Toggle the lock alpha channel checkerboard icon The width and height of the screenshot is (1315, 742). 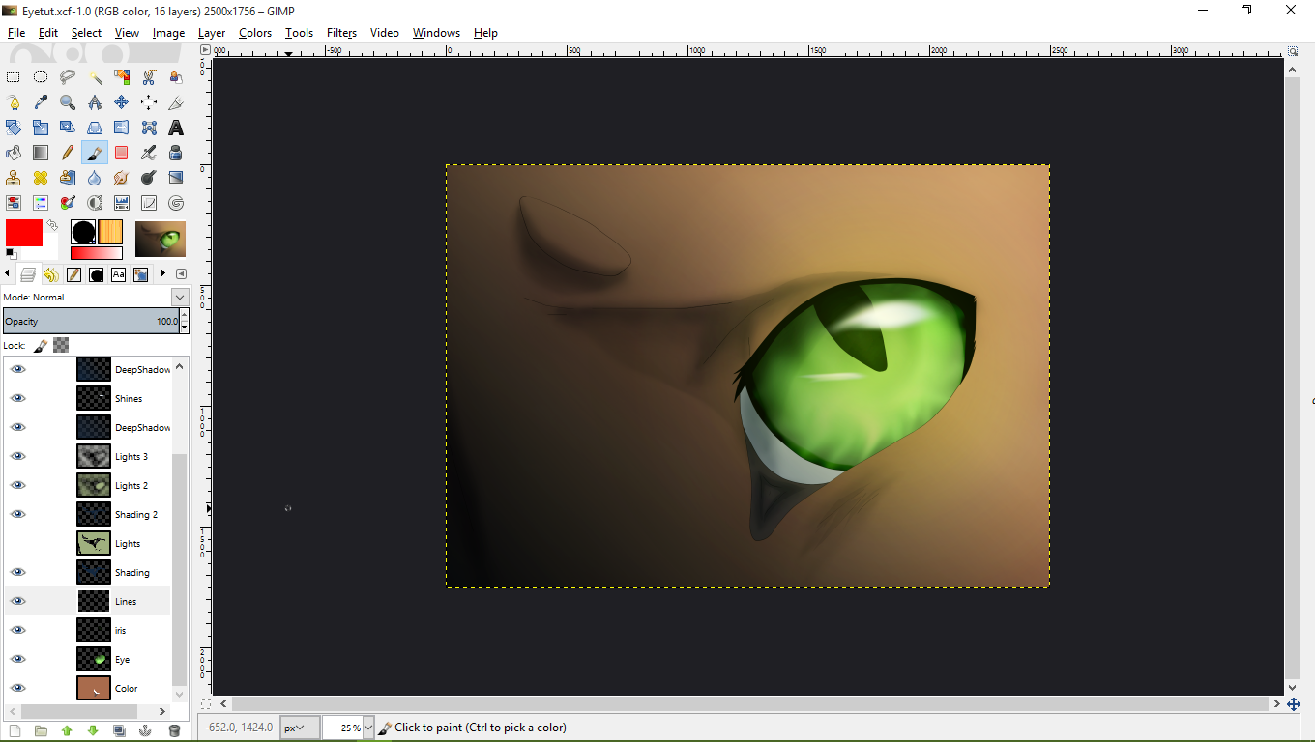coord(61,345)
